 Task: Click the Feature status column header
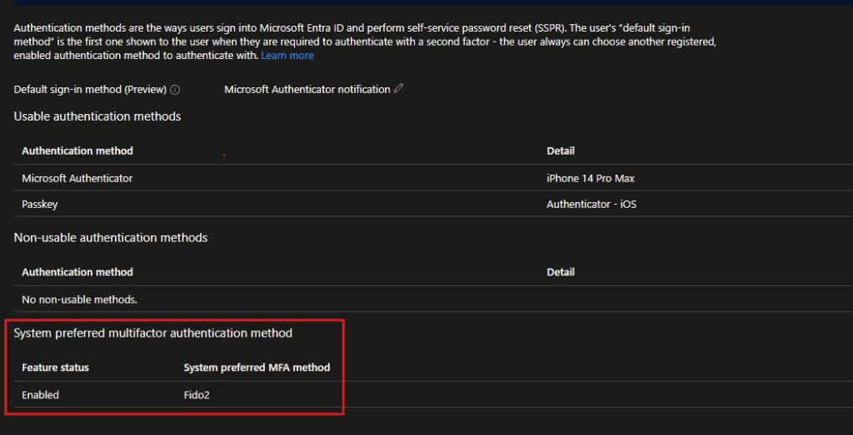[x=55, y=367]
